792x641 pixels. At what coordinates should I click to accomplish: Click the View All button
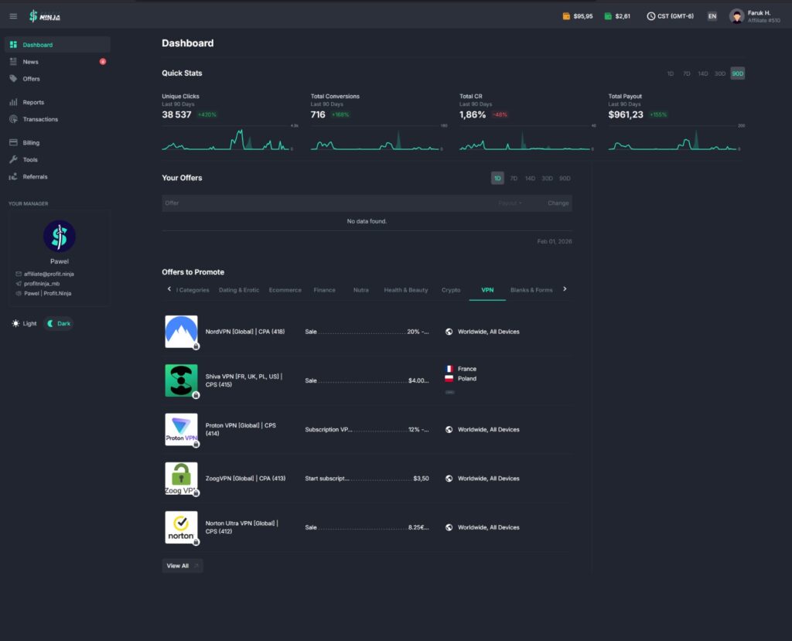click(182, 566)
